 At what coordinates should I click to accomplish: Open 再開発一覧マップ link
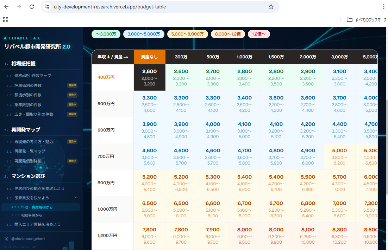click(x=30, y=151)
